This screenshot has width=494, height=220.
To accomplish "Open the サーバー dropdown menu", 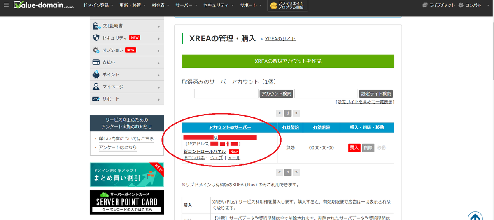I will pyautogui.click(x=187, y=5).
